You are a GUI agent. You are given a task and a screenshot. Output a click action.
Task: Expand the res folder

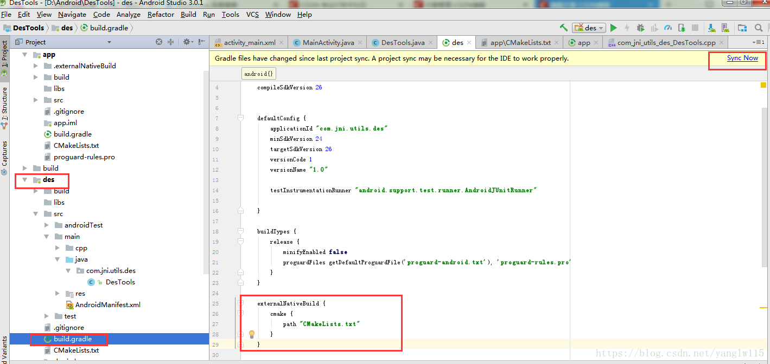point(58,294)
